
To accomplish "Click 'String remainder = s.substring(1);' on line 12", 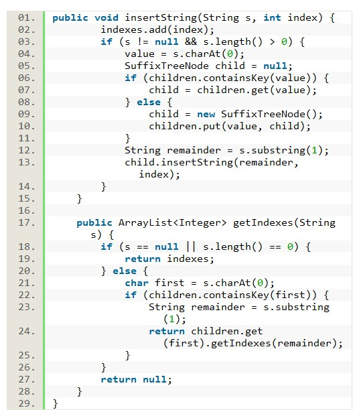I will [226, 151].
